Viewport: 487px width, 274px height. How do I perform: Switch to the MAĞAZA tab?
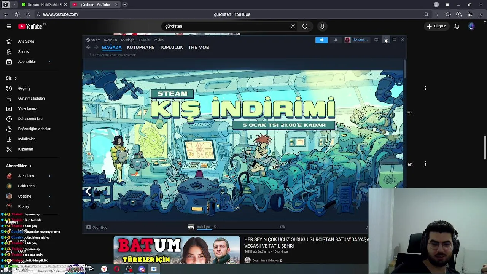tap(111, 47)
